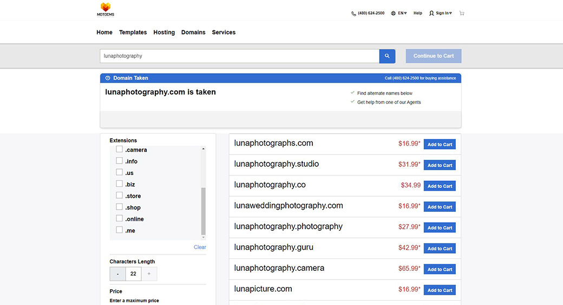Open the Templates menu item
Image resolution: width=563 pixels, height=305 pixels.
(133, 33)
